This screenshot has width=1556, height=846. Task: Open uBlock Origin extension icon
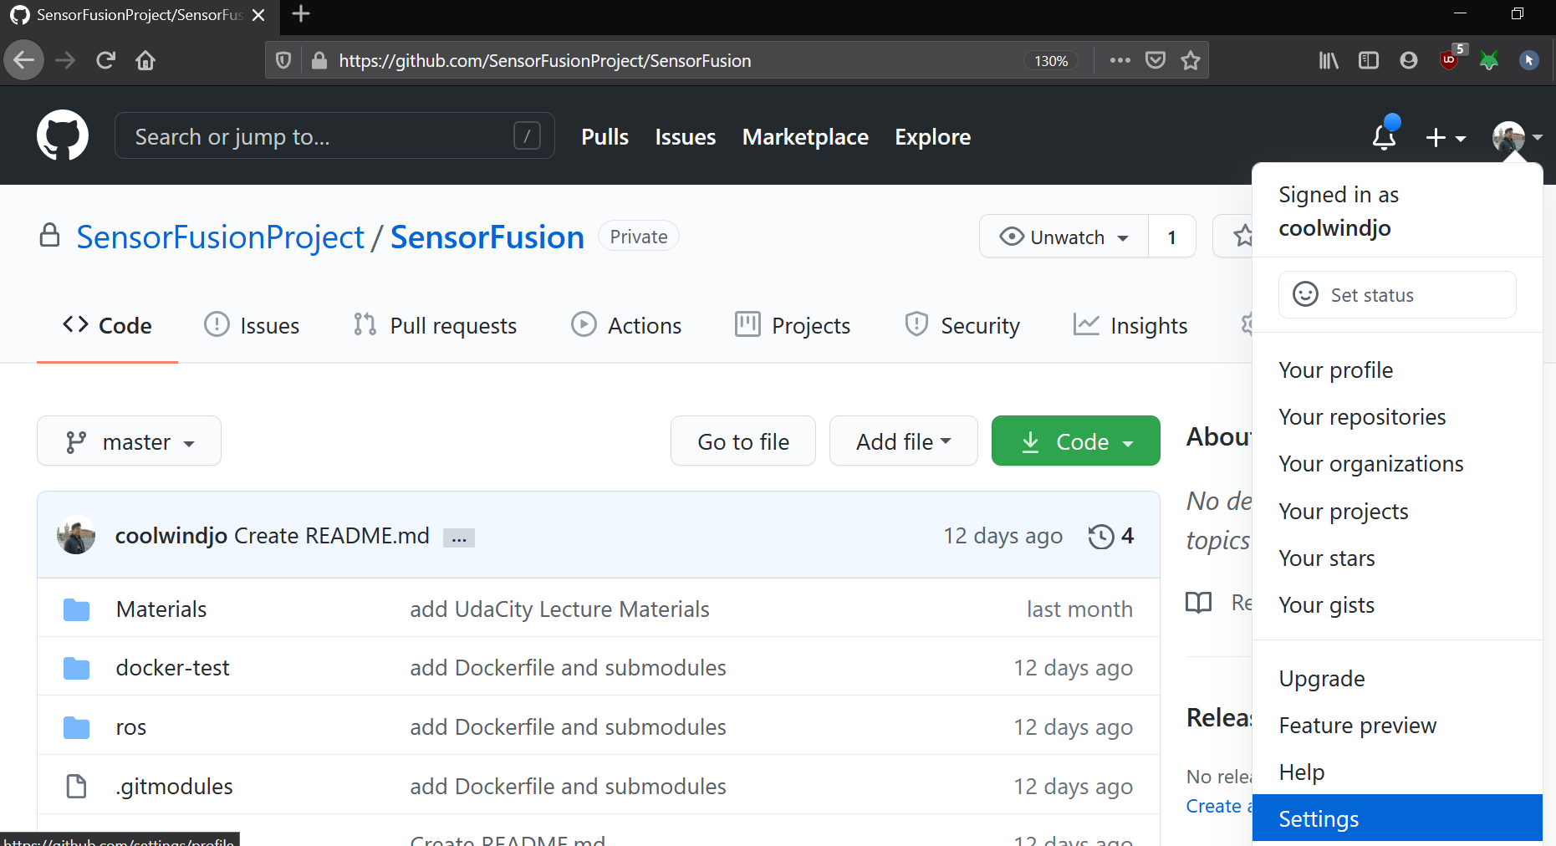point(1451,59)
